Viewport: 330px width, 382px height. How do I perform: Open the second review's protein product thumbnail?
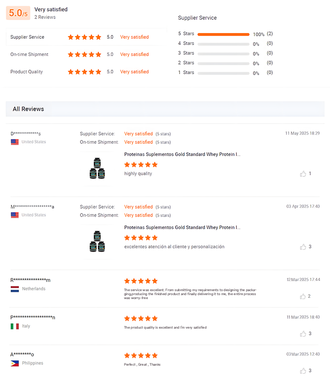click(x=96, y=241)
